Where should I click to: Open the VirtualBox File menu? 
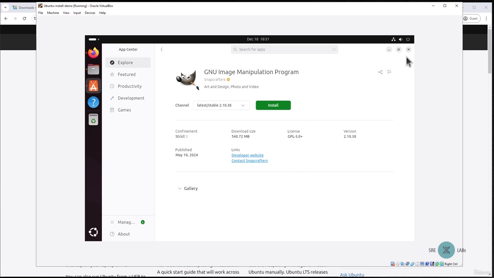[x=41, y=13]
